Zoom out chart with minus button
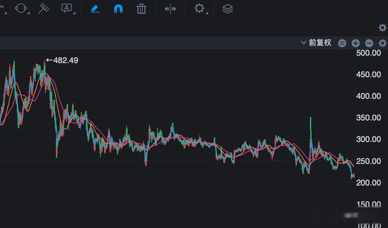This screenshot has height=228, width=388. point(369,43)
